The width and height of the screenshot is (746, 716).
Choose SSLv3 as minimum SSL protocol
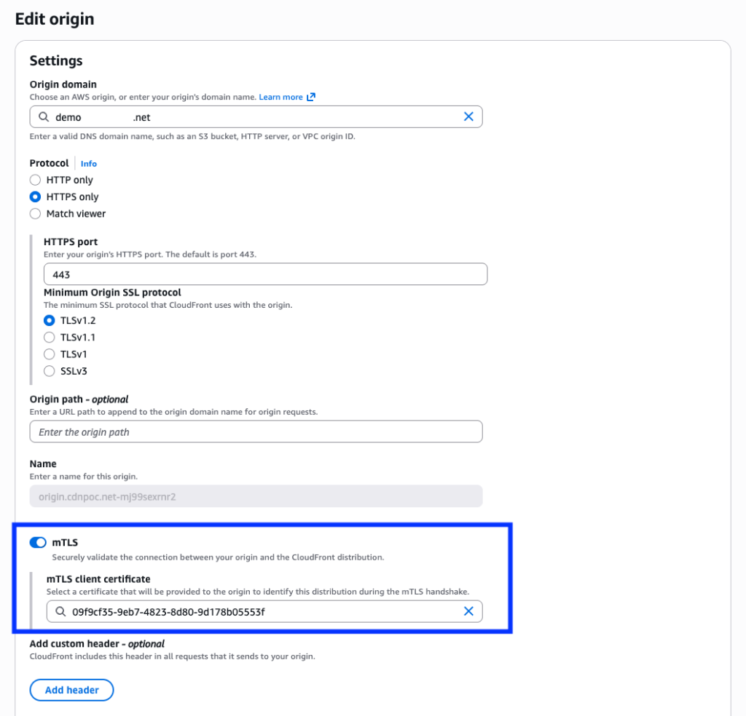49,370
